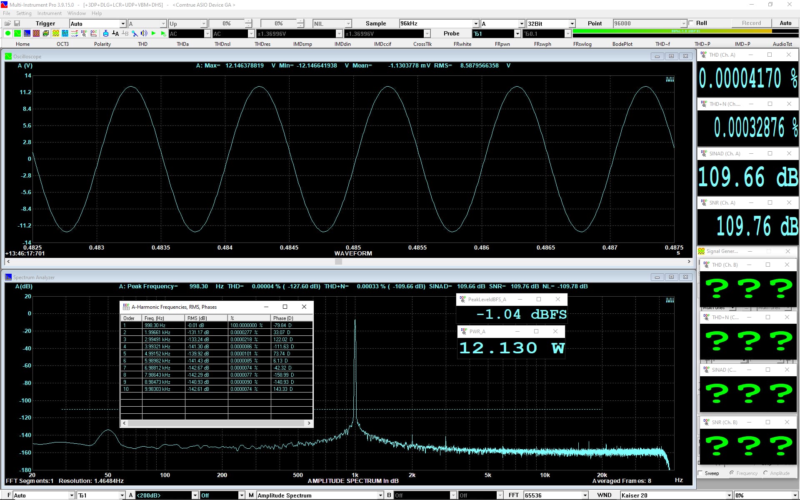Enable the Roll checkbox
800x500 pixels.
692,23
